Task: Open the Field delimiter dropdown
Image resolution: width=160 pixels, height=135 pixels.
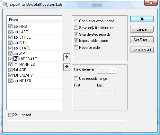Action: click(x=107, y=71)
